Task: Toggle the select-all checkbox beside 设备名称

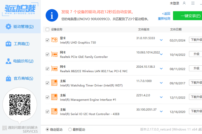Action: pos(47,29)
